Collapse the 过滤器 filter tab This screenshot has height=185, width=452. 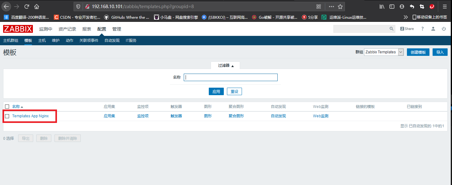pos(226,66)
